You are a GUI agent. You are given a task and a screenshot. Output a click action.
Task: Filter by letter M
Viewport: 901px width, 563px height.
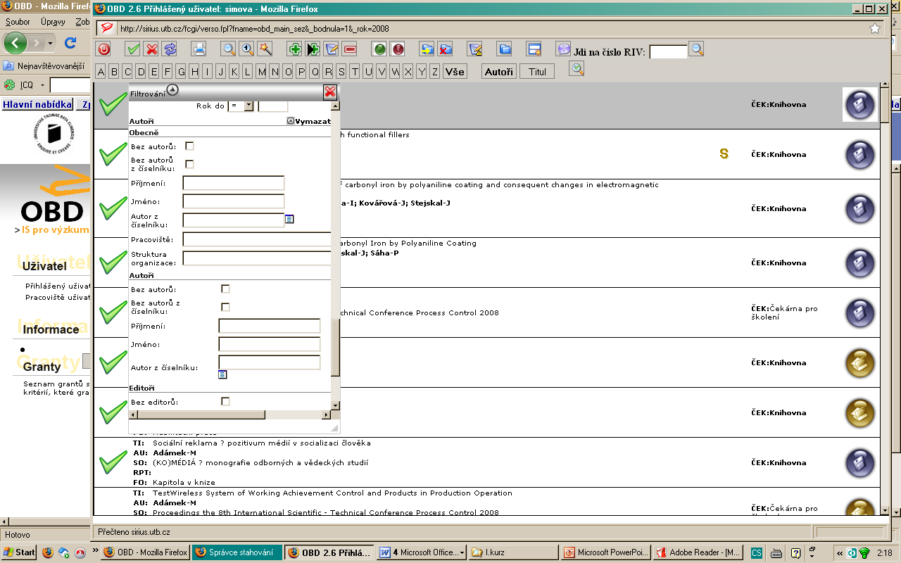point(261,71)
